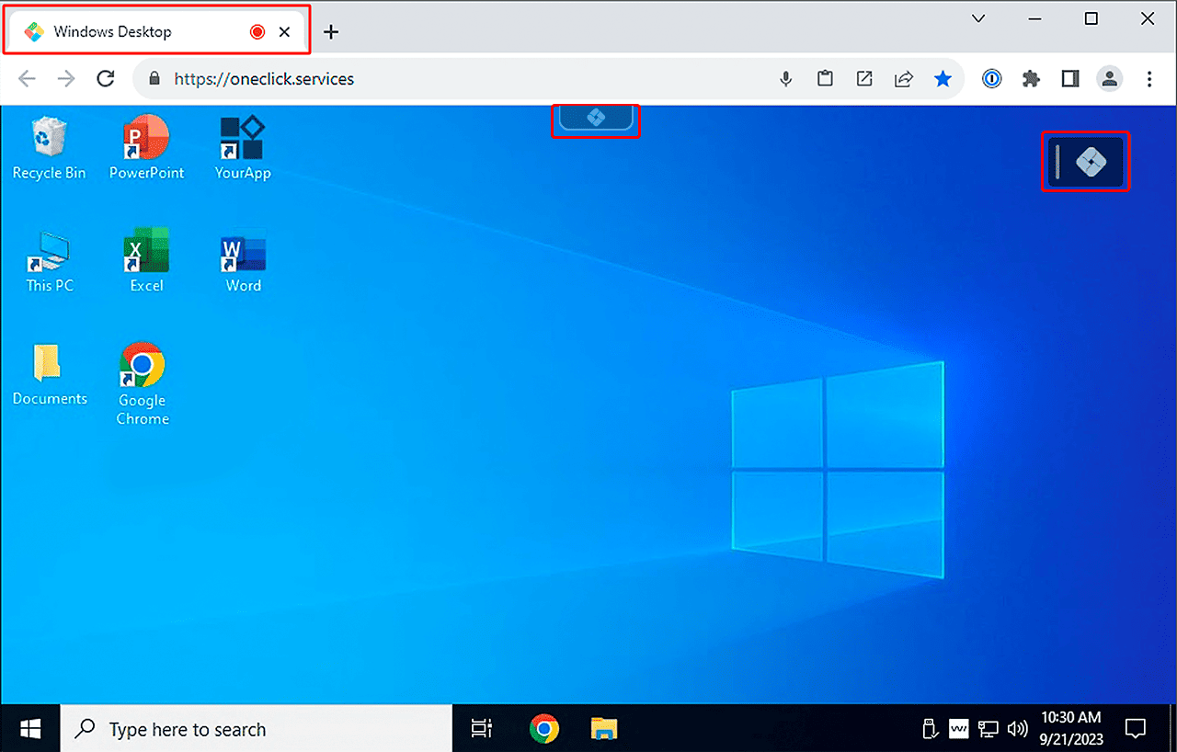
Task: Toggle the browser side panel
Action: [x=1069, y=79]
